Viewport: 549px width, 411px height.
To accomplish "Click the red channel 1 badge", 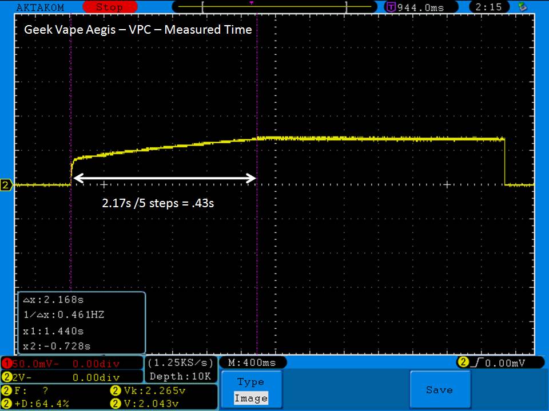I will click(6, 364).
